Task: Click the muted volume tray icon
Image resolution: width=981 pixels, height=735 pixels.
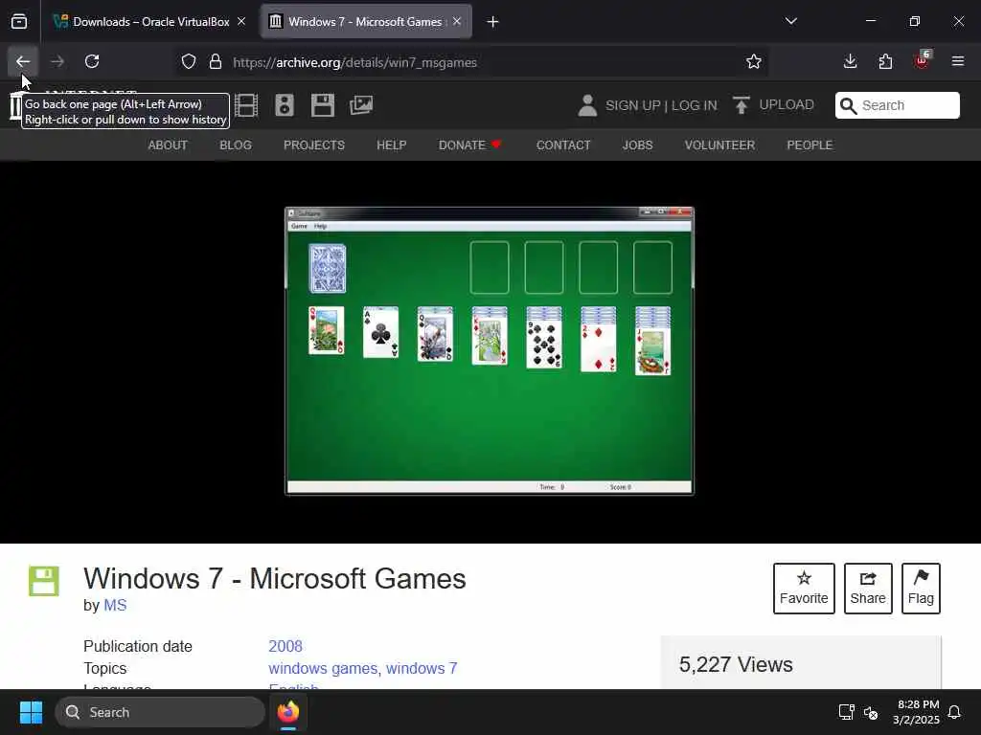Action: click(870, 712)
